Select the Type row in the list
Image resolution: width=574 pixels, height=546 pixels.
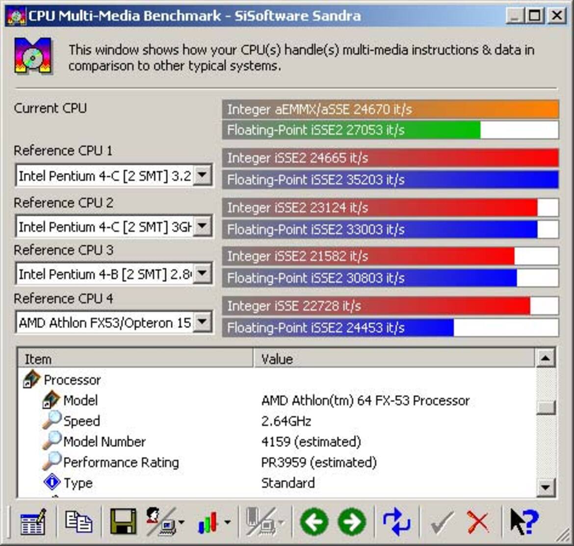pyautogui.click(x=276, y=483)
